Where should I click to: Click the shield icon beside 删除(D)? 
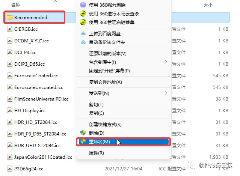83,133
